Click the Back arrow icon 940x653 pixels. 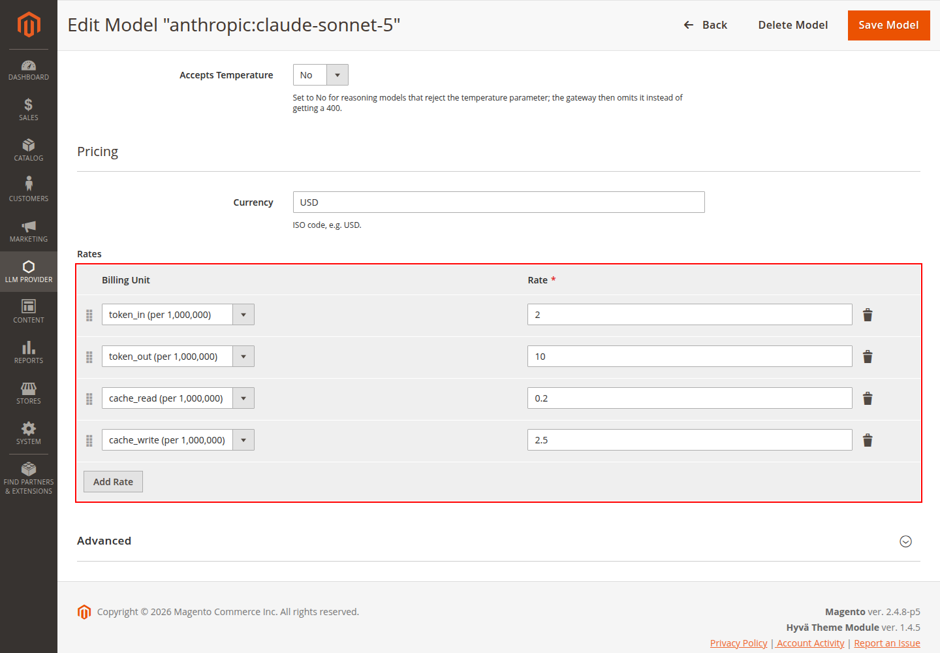689,25
